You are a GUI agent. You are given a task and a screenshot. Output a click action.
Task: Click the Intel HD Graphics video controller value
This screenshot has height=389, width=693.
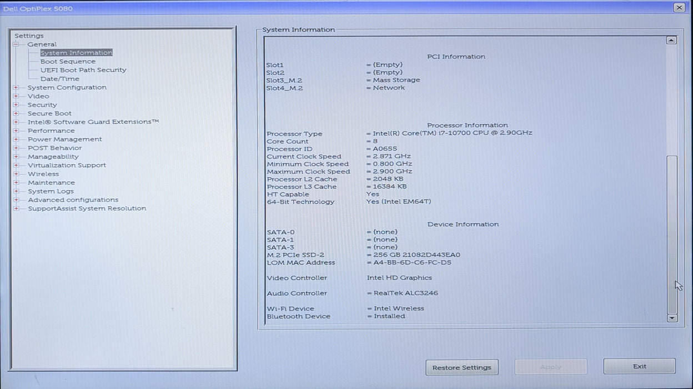(x=399, y=278)
